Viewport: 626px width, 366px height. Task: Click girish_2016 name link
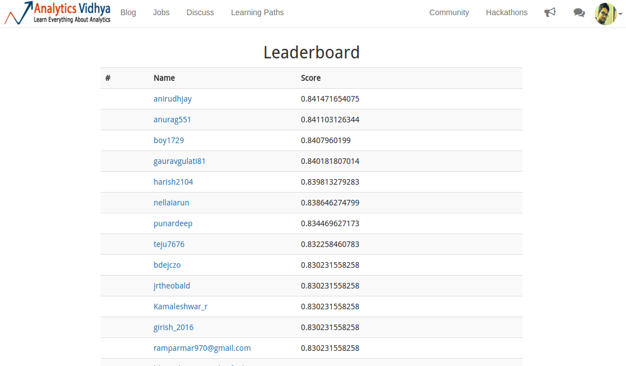(174, 327)
